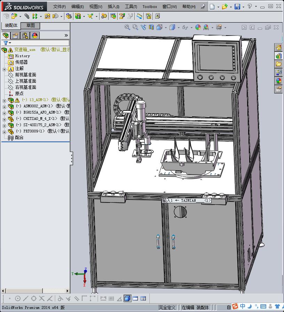Toggle the shaded with edges display button
This screenshot has height=312, width=284.
(127, 298)
